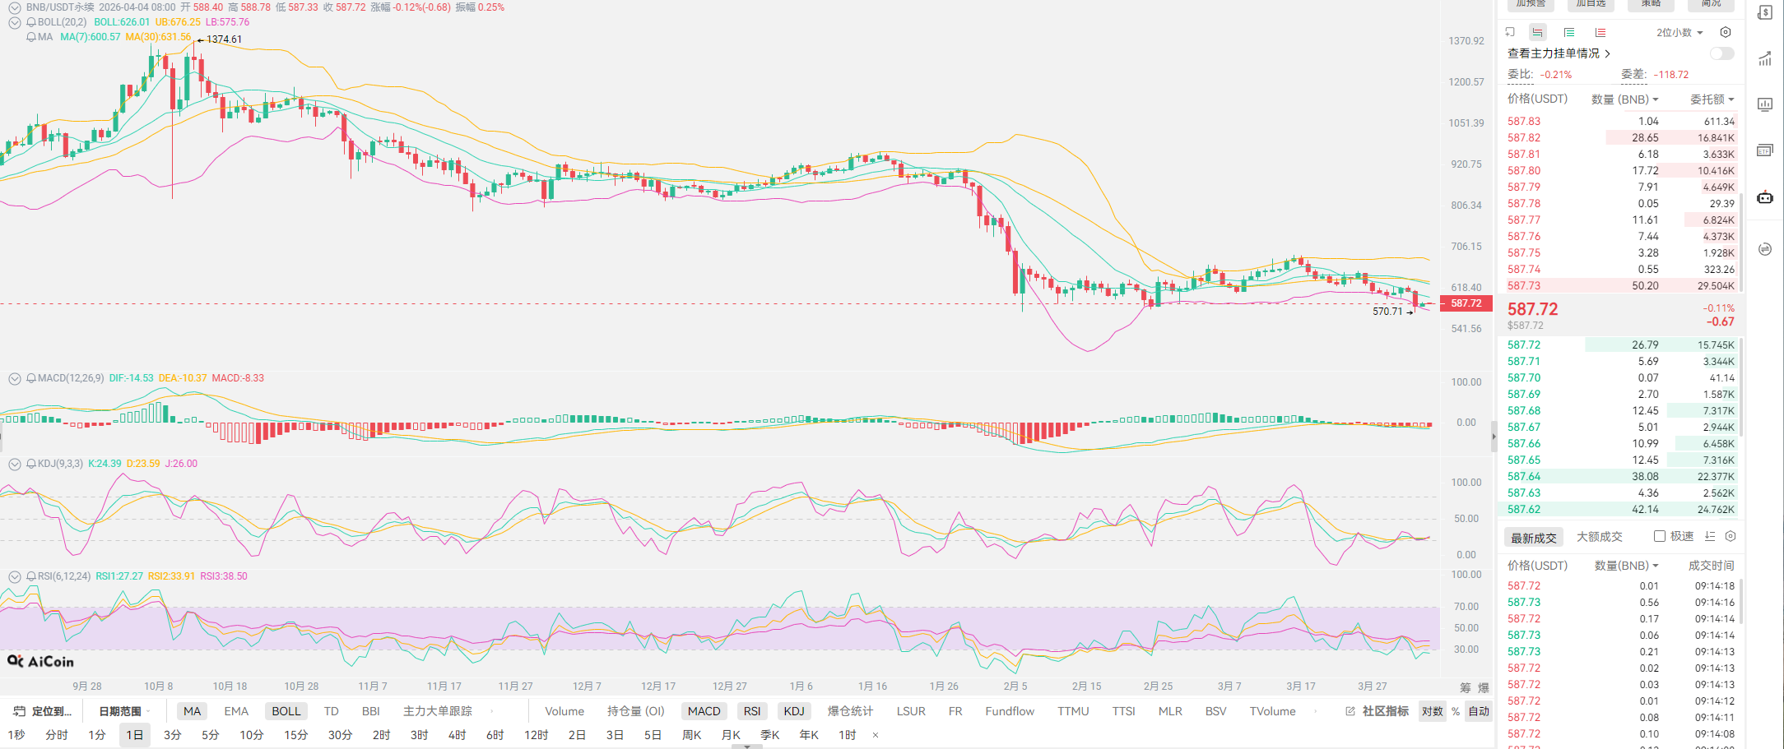This screenshot has width=1784, height=749.
Task: Open the 日期范围 date range dropdown
Action: (123, 711)
